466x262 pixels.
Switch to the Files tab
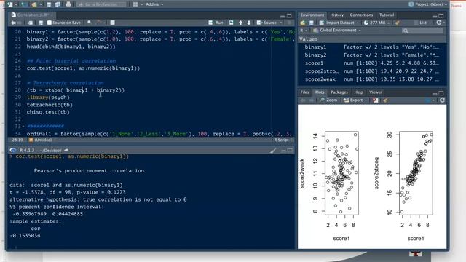(x=304, y=92)
